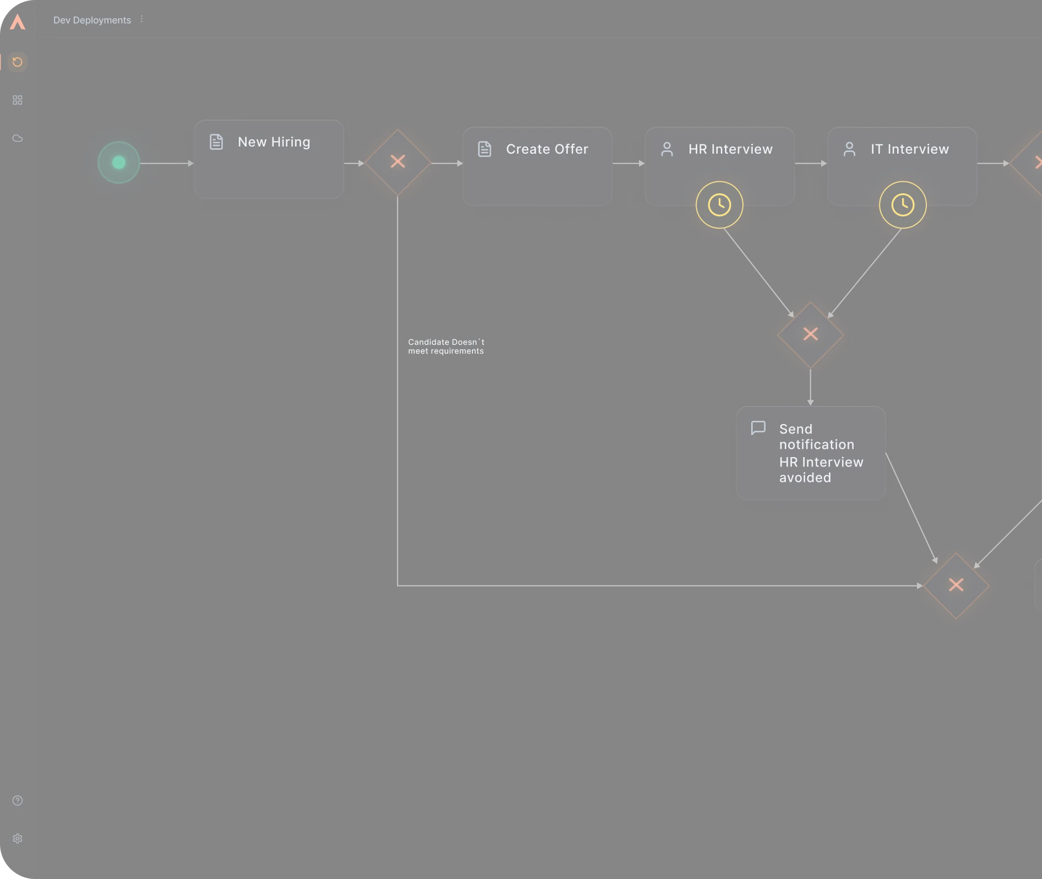Click the orange logo in the sidebar
This screenshot has height=879, width=1042.
click(x=18, y=22)
